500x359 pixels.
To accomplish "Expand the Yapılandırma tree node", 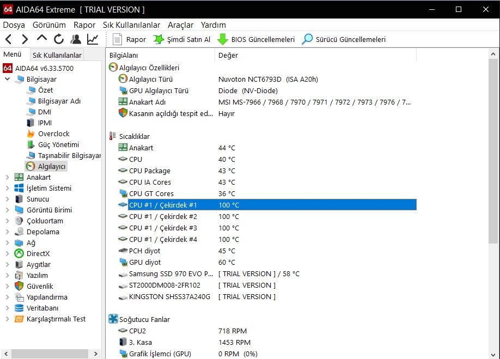I will (7, 297).
